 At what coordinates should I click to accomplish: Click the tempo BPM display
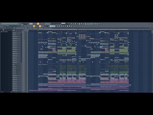pyautogui.click(x=31, y=24)
